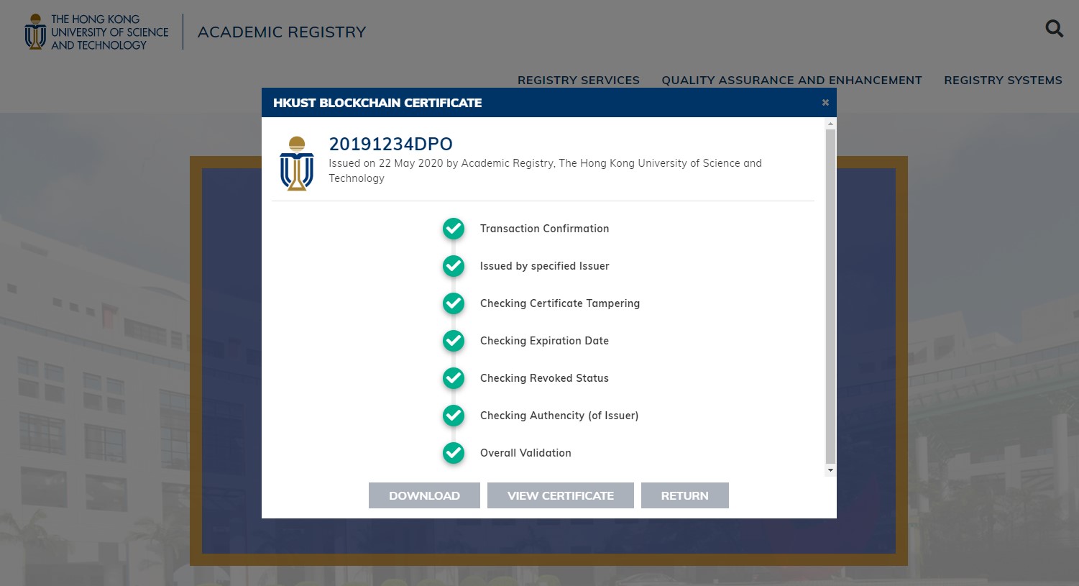Click the Overall Validation checkmark icon
The height and width of the screenshot is (586, 1079).
[x=454, y=453]
